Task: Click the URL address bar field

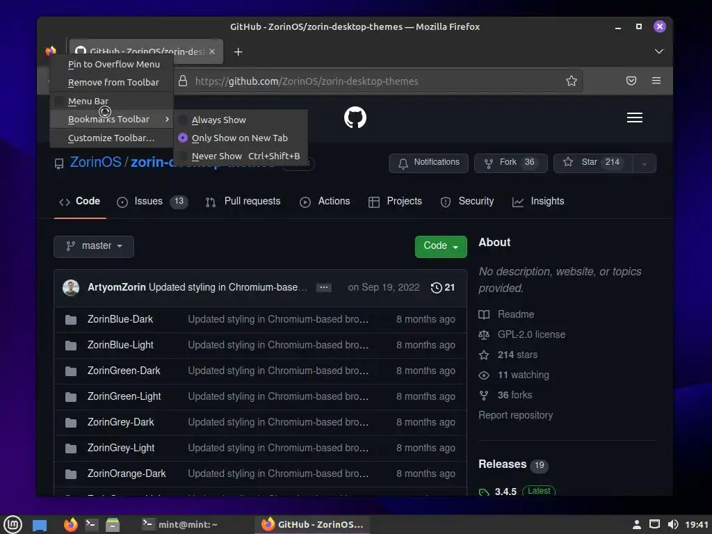Action: coord(378,81)
